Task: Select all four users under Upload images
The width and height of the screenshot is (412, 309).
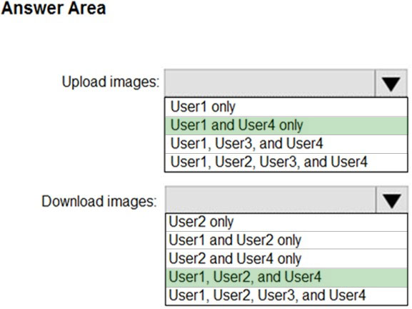Action: pos(286,162)
